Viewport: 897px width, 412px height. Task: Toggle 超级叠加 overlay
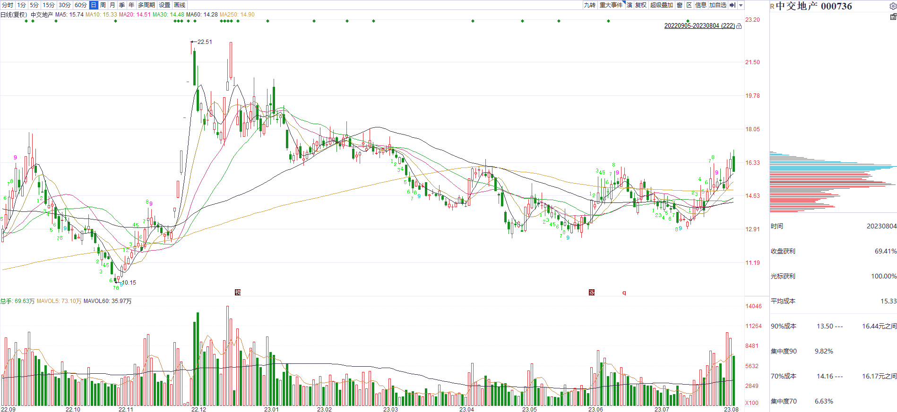coord(662,5)
